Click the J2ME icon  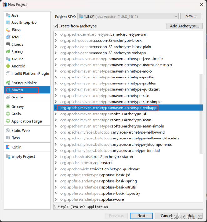[8, 37]
